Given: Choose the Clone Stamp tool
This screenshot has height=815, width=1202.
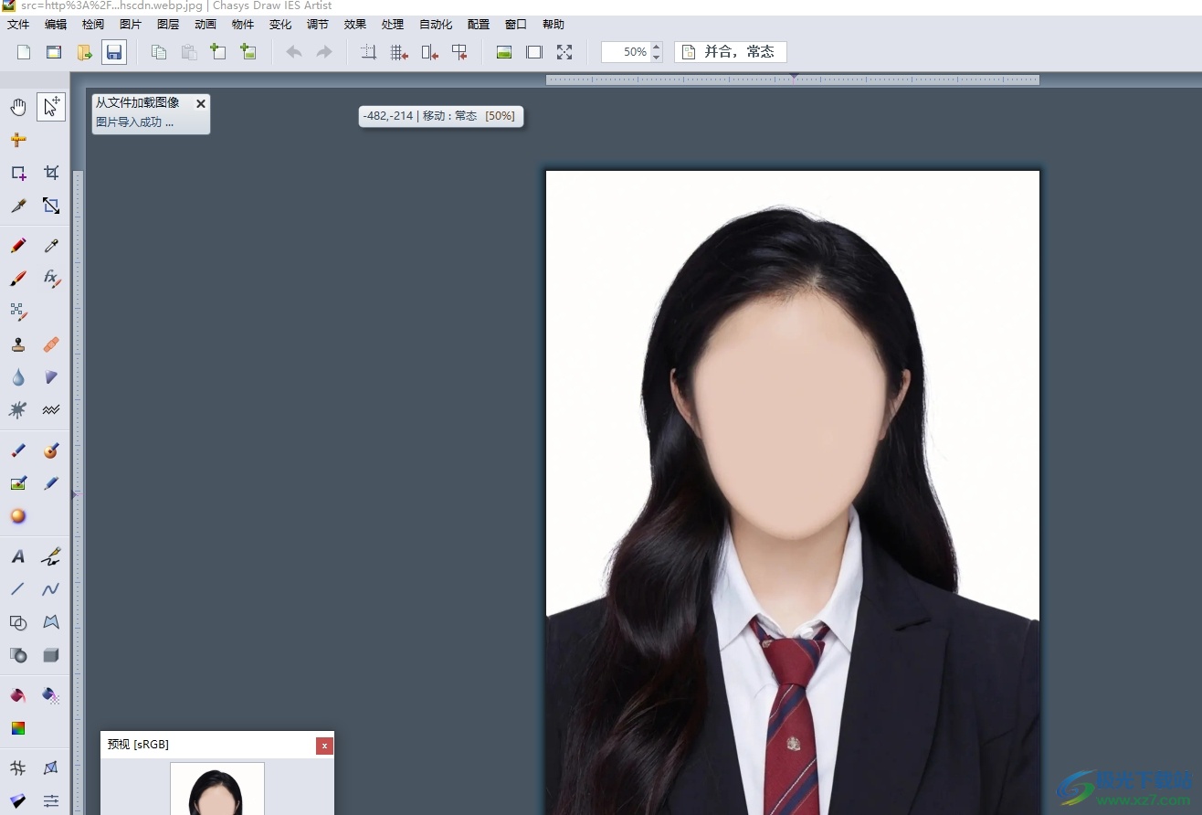Looking at the screenshot, I should click(x=17, y=344).
